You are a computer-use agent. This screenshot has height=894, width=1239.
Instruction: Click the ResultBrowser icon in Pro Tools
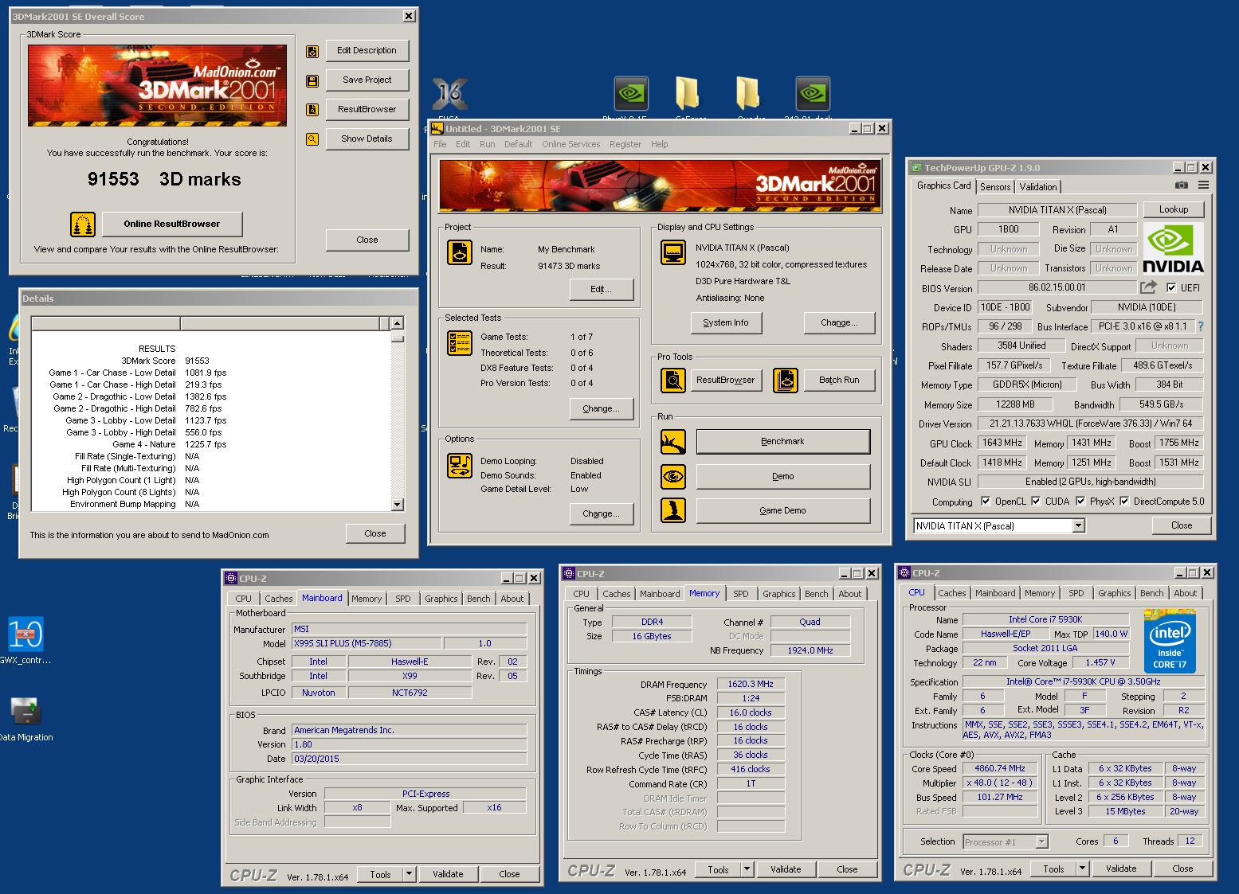673,381
